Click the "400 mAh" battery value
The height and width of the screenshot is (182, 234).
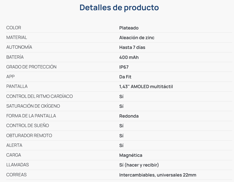129,57
